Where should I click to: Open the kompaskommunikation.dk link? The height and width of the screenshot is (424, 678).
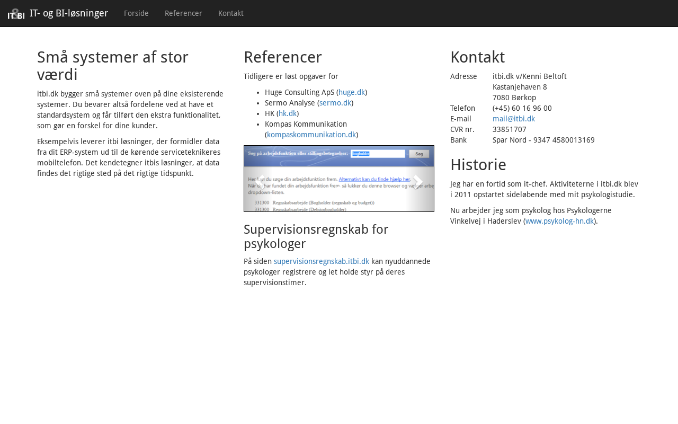pos(311,135)
